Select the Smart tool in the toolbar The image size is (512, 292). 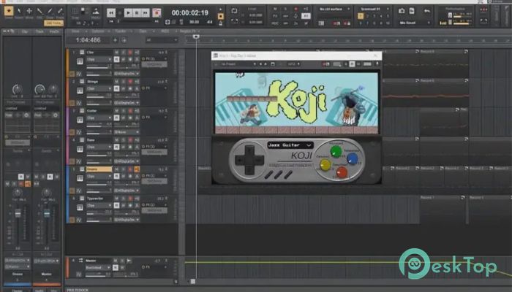tap(9, 12)
